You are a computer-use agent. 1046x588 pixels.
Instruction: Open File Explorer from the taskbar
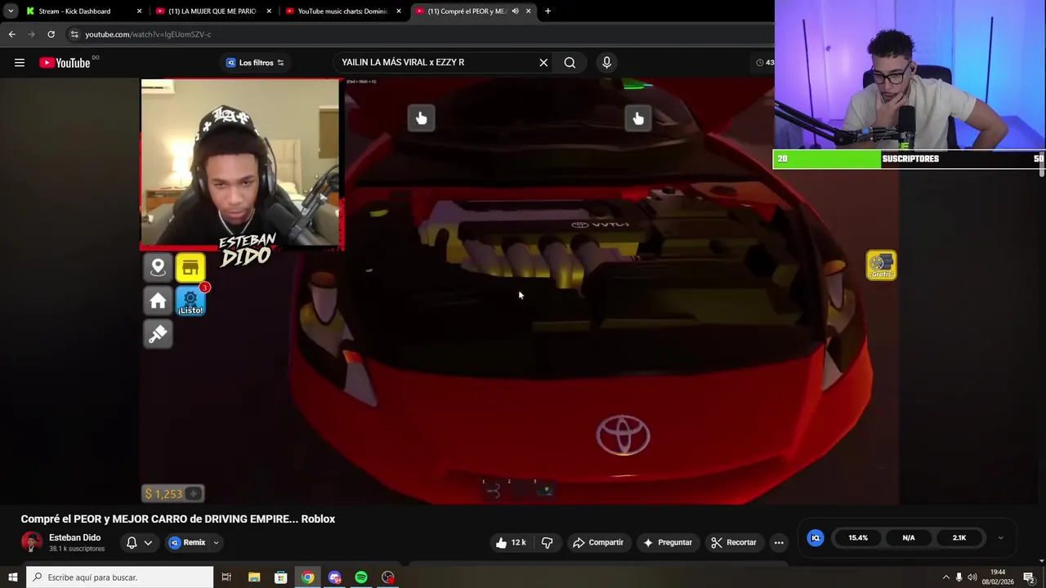click(254, 577)
